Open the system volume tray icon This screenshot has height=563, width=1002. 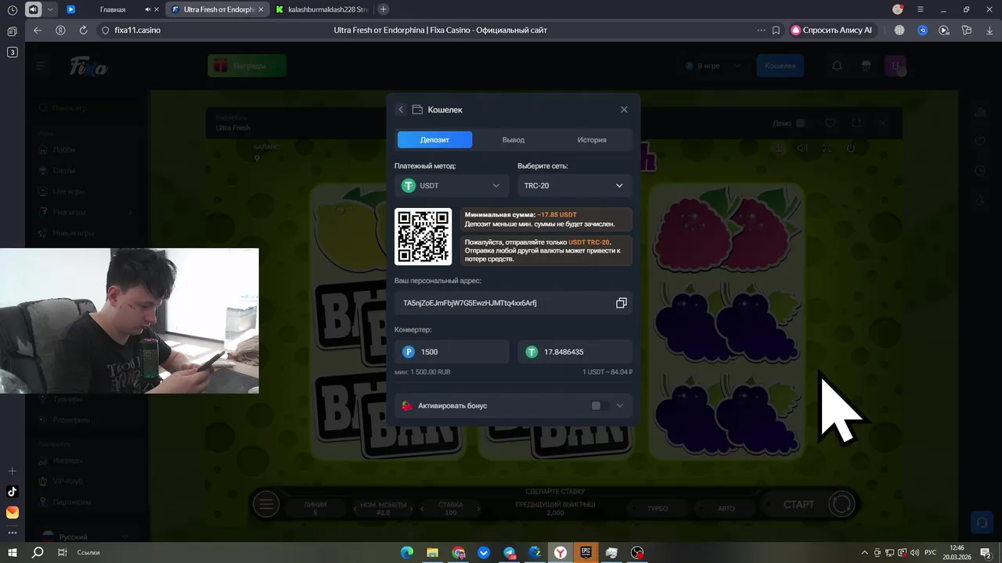tap(914, 552)
